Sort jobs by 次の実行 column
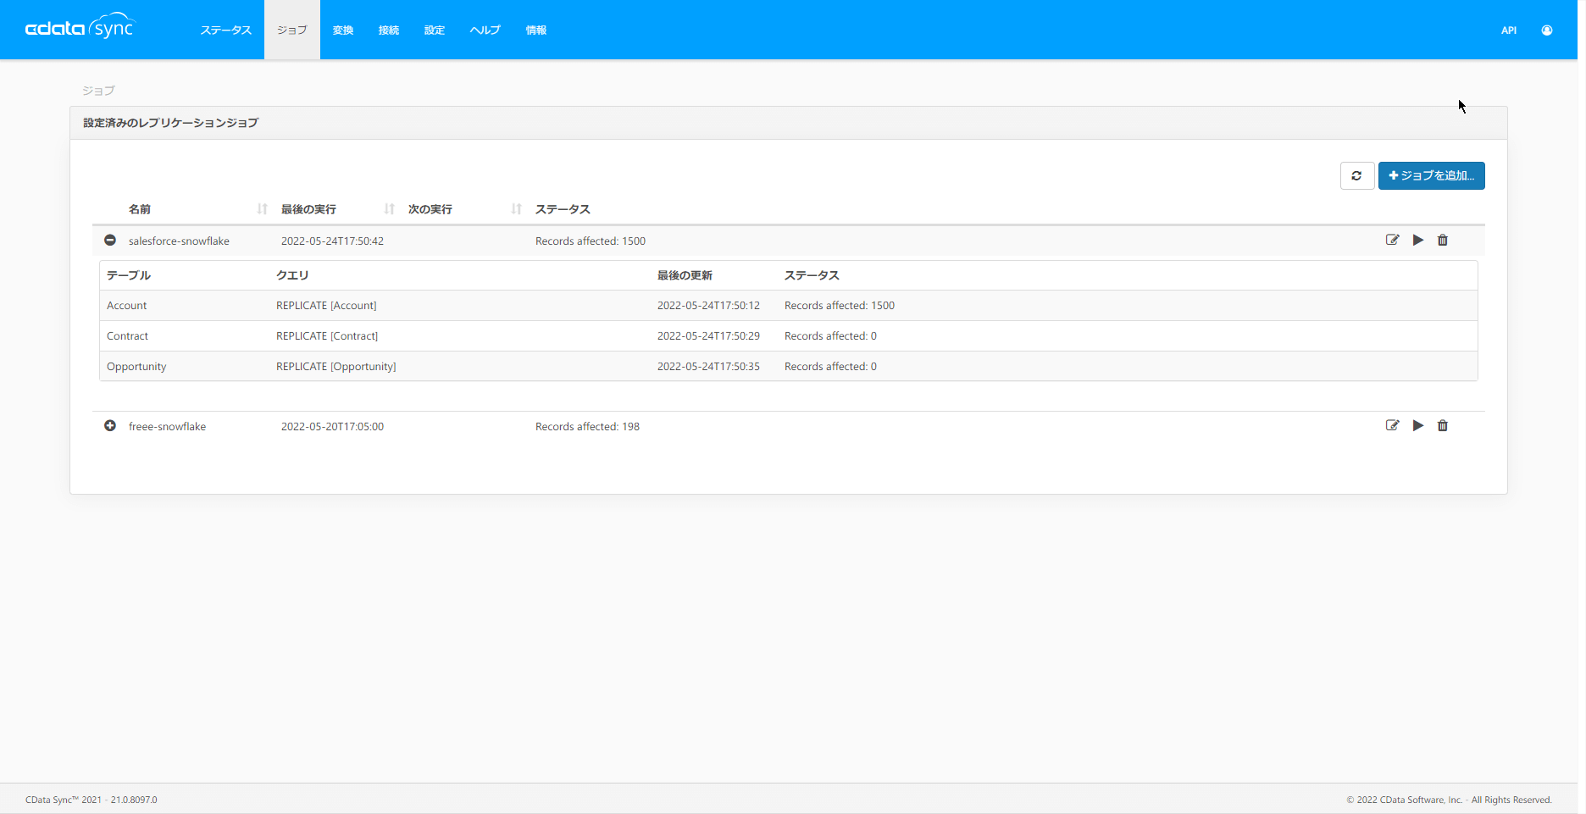This screenshot has height=814, width=1586. click(x=516, y=209)
